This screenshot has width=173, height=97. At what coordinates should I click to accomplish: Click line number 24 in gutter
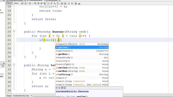[x=9, y=32]
